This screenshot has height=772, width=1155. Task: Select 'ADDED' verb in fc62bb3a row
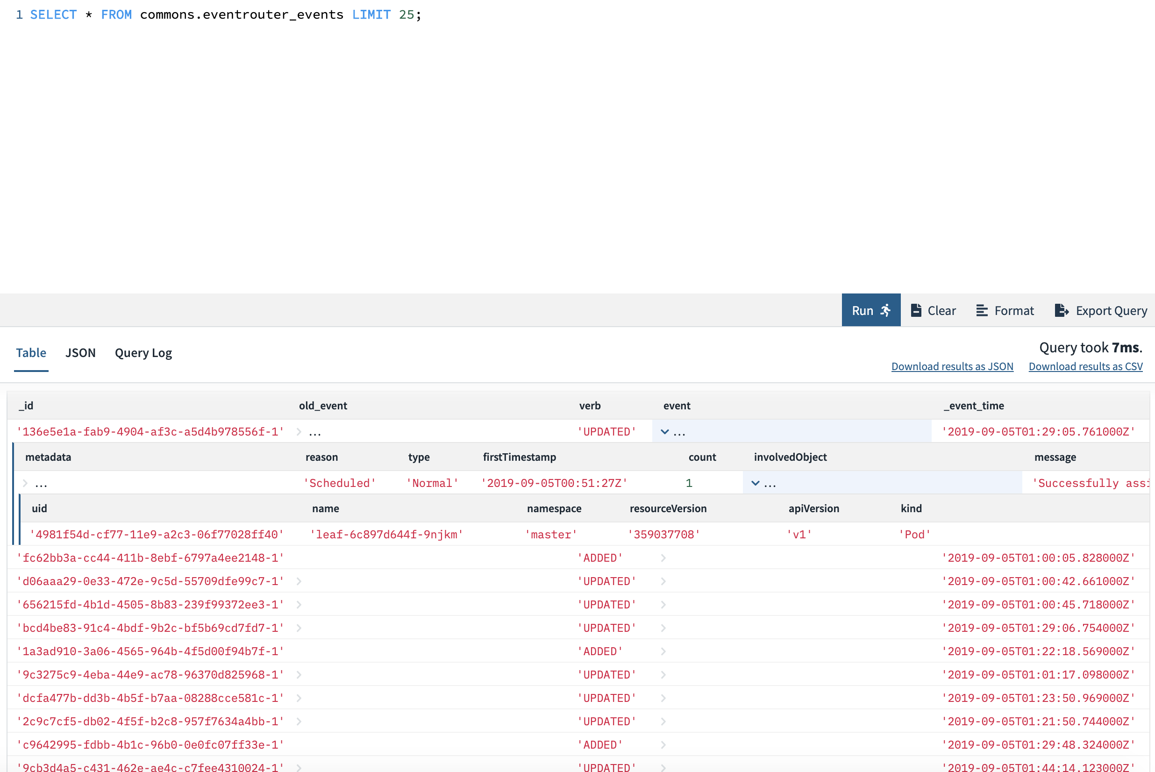pyautogui.click(x=600, y=558)
